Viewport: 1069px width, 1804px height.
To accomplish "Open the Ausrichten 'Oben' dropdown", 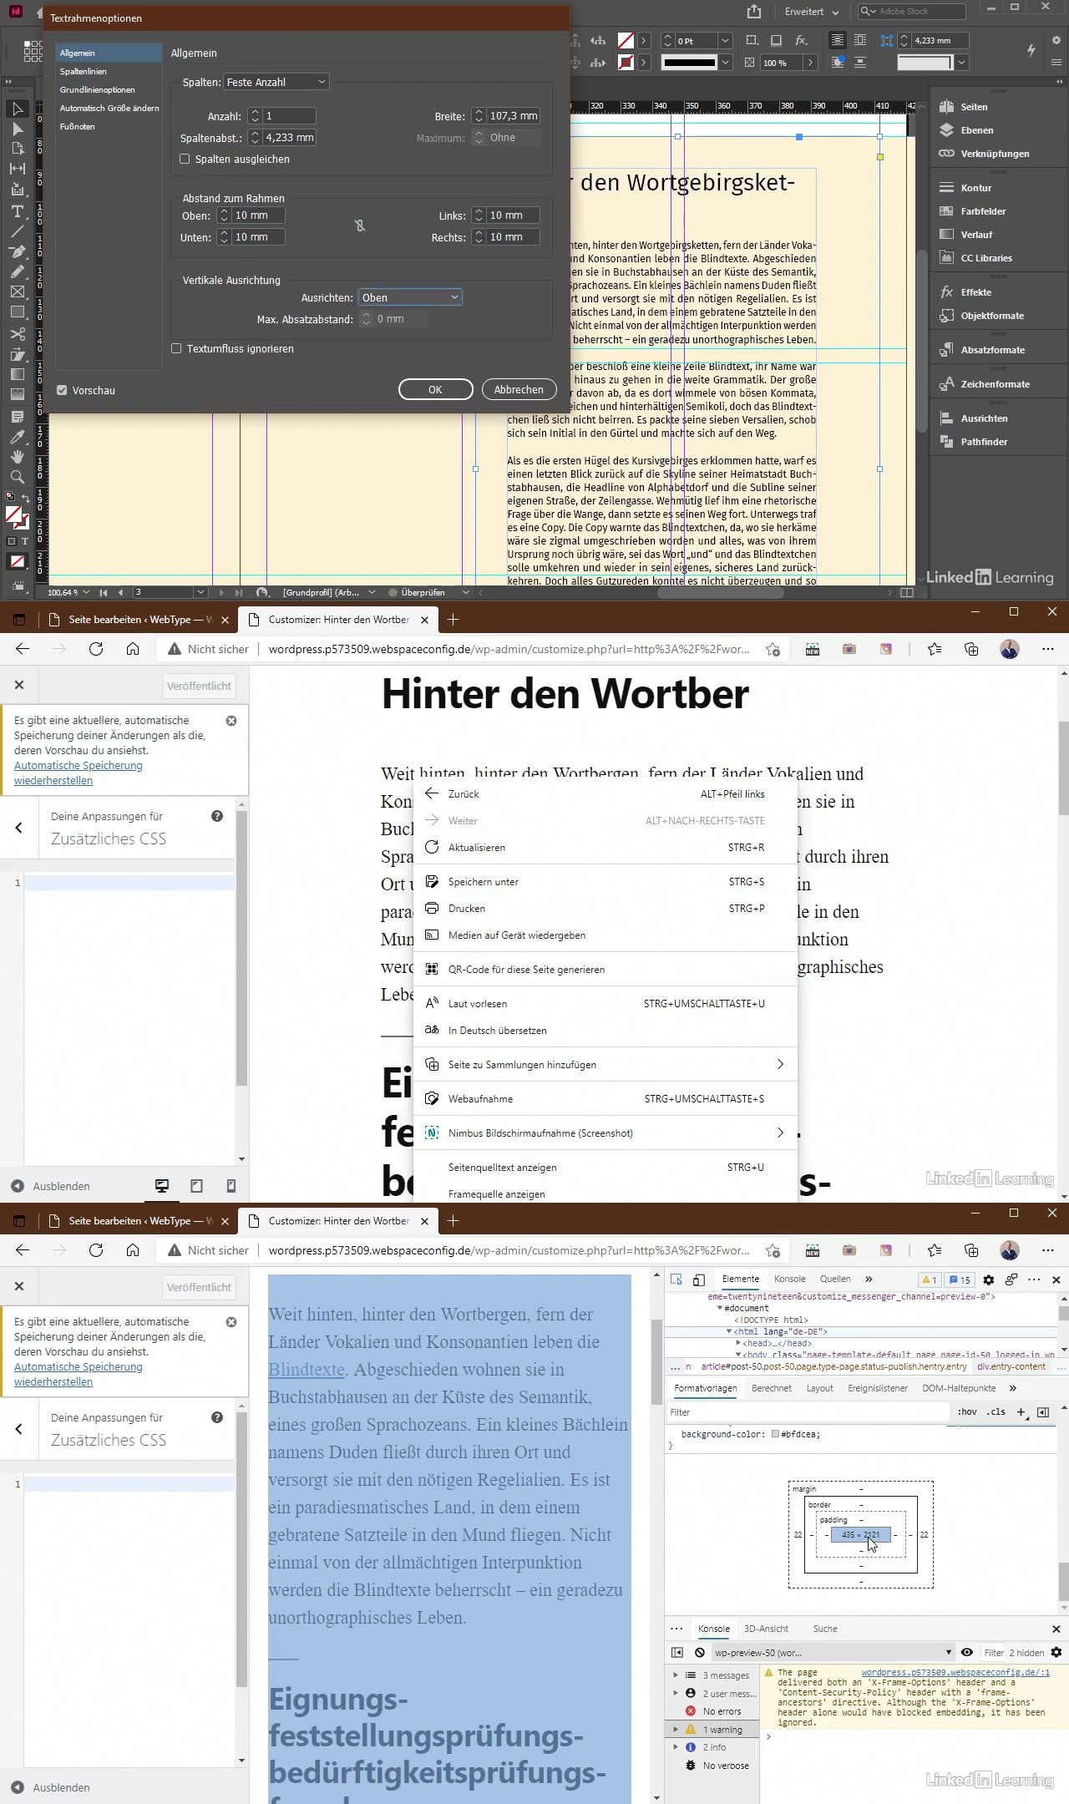I will pos(409,297).
